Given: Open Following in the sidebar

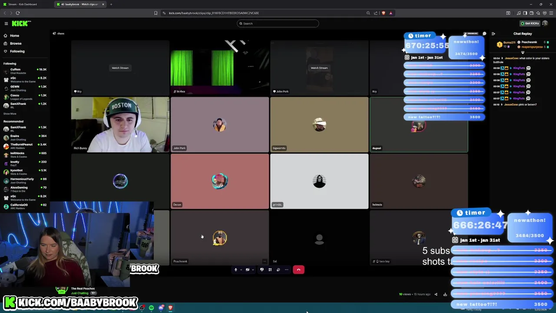Looking at the screenshot, I should [x=17, y=51].
